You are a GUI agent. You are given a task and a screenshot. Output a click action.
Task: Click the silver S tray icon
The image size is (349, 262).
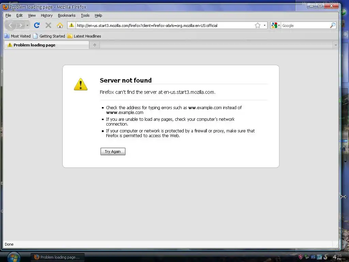click(x=325, y=257)
